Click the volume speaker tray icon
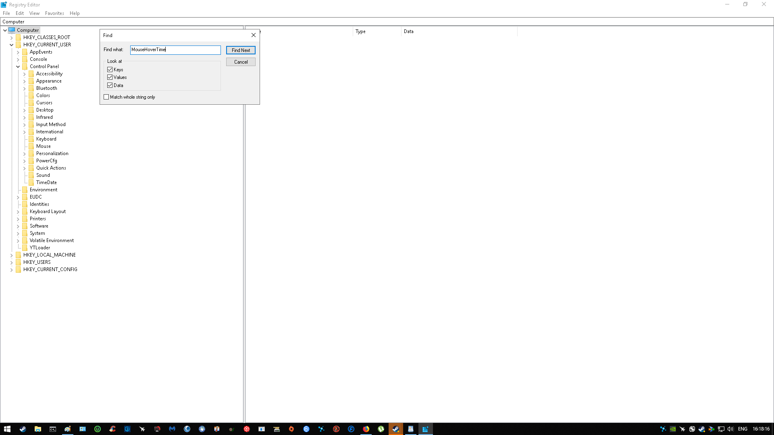 tap(730, 429)
